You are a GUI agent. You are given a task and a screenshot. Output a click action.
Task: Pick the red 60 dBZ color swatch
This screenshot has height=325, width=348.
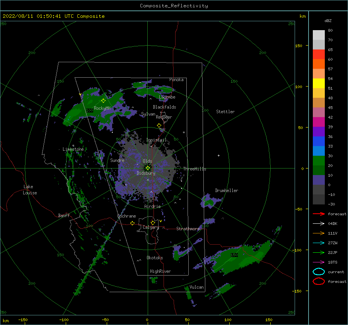(x=319, y=54)
